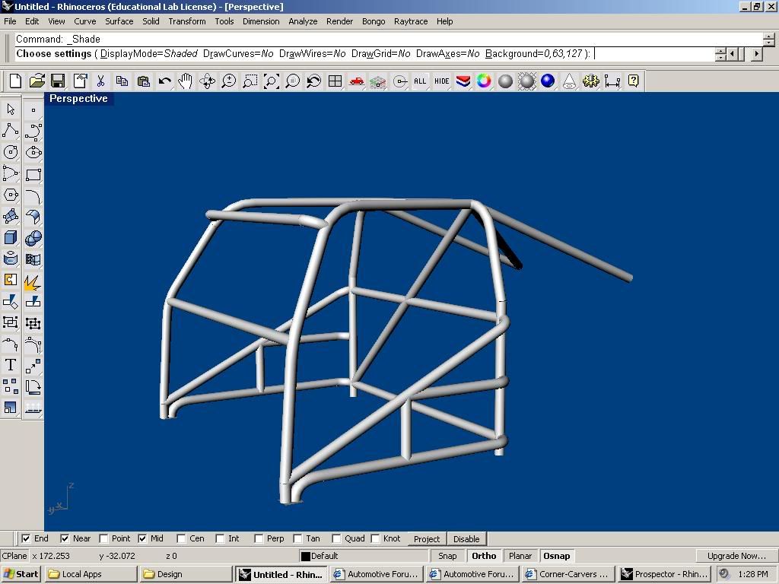Viewport: 779px width, 584px height.
Task: Click the Explode tool icon
Action: 32,283
